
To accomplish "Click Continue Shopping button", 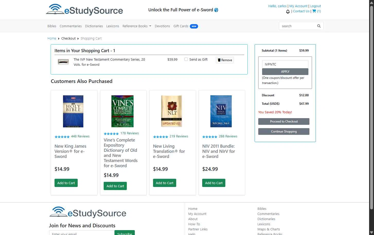I will click(284, 131).
